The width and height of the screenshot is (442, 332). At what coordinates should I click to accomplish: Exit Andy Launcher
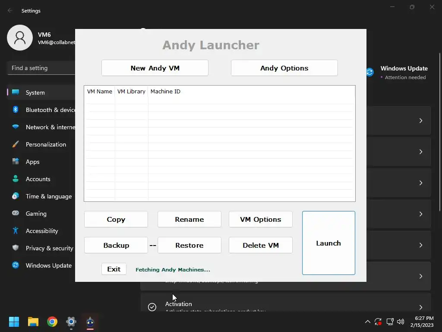point(114,269)
